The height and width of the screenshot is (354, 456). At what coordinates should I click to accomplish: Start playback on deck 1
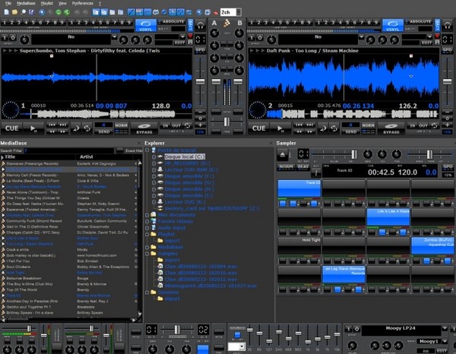point(33,128)
